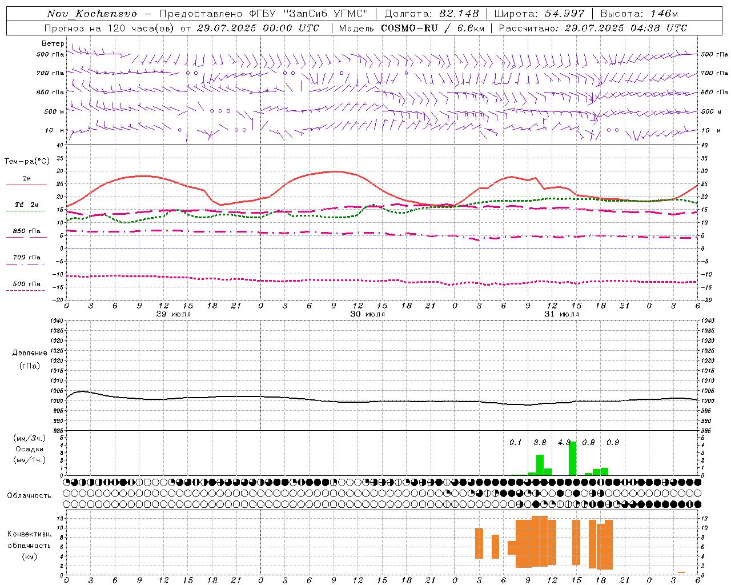Click the Td 2м dew point legend entry
This screenshot has height=585, width=731.
tap(27, 205)
